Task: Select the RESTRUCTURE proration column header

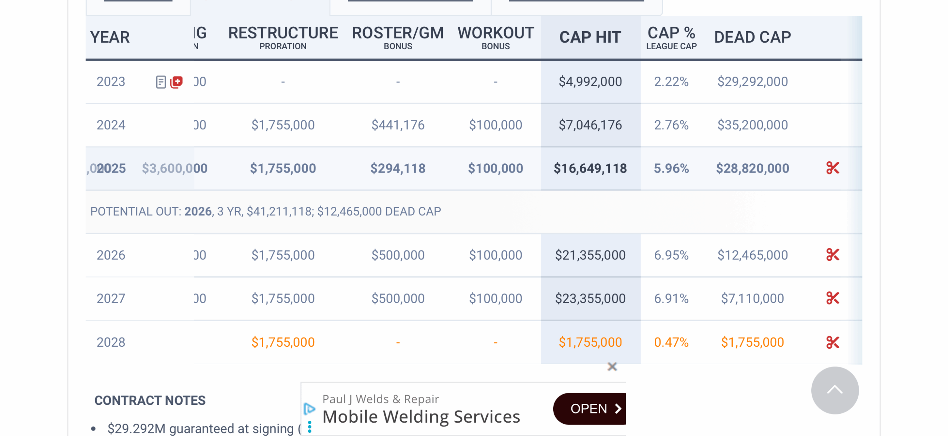Action: pos(283,37)
